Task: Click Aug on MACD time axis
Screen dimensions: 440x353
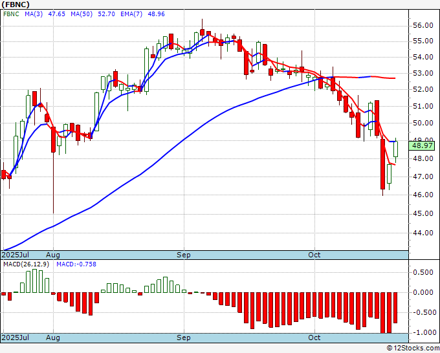Action: [53, 337]
